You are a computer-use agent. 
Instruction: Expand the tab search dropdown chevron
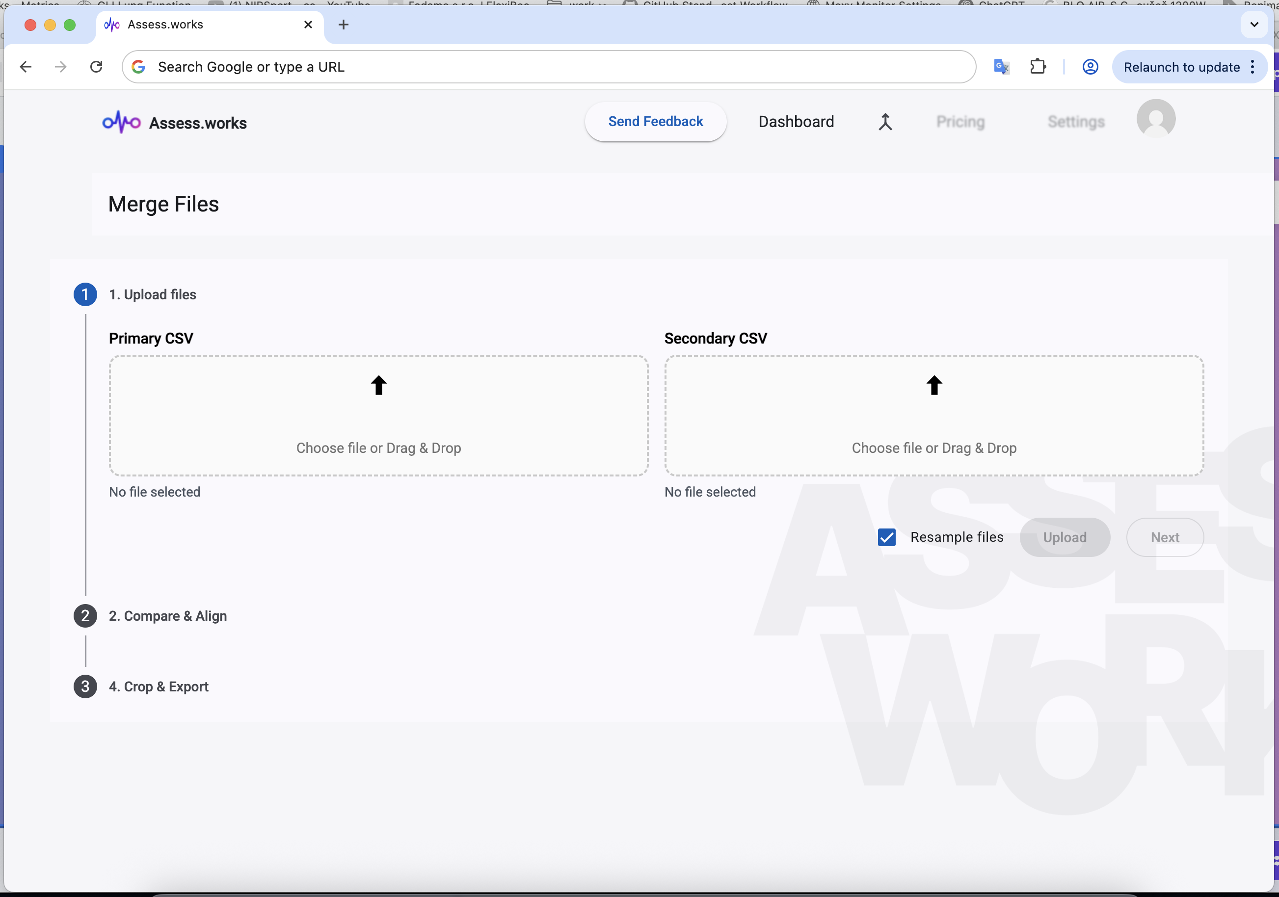(1254, 25)
